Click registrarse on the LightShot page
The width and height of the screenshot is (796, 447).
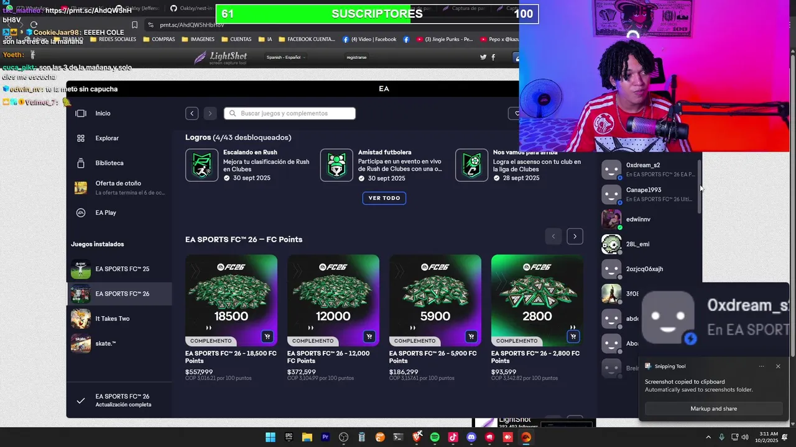(356, 57)
